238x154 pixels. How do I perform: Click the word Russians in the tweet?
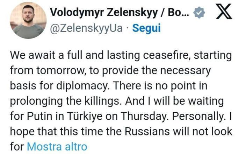(x=147, y=132)
